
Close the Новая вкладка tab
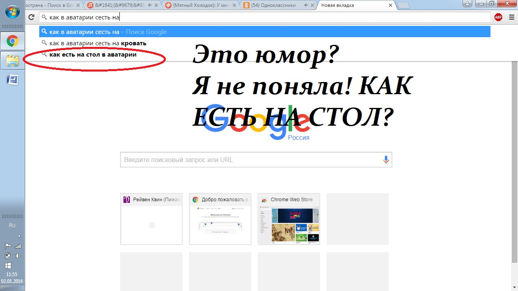[391, 5]
